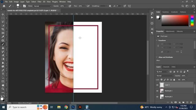
Task: Click create new group folder icon
Action: tap(183, 102)
